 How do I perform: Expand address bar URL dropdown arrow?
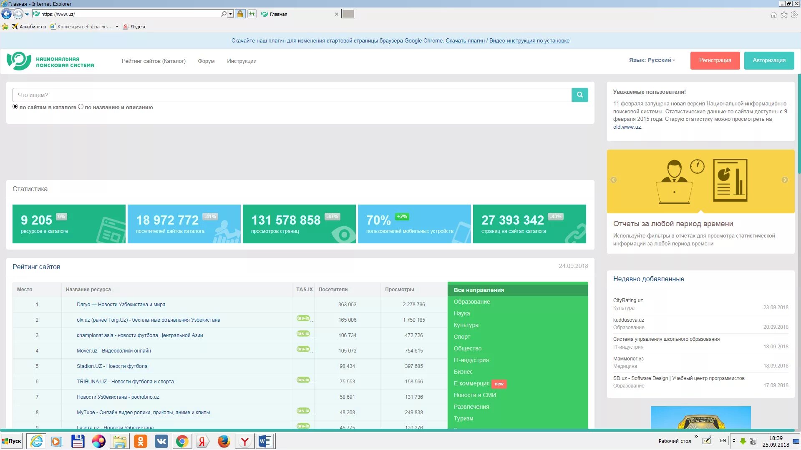pos(230,14)
